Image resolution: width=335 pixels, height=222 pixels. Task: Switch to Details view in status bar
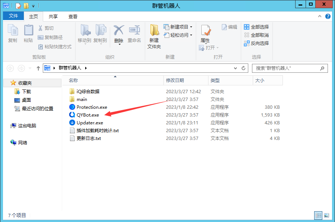click(318, 216)
